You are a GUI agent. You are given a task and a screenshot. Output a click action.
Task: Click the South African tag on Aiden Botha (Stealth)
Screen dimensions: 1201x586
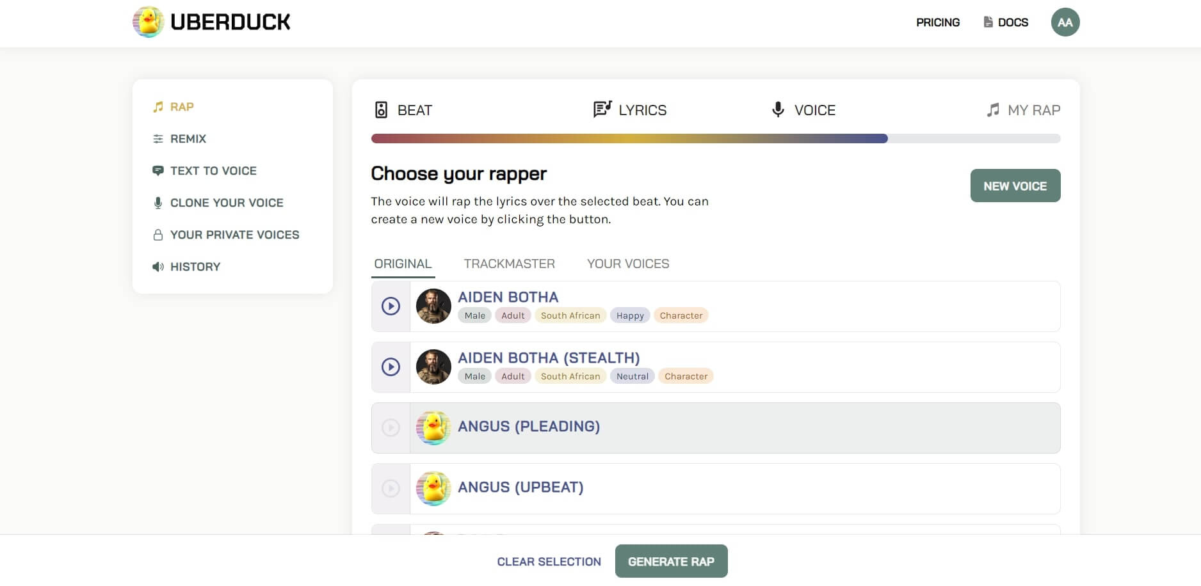point(570,376)
